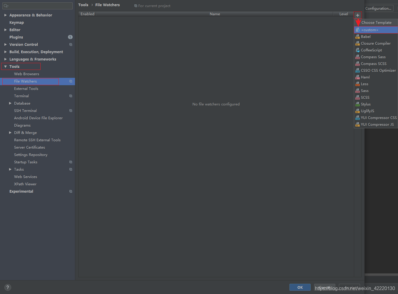398x294 pixels.
Task: Collapse the Tools section arrow
Action: coord(5,67)
